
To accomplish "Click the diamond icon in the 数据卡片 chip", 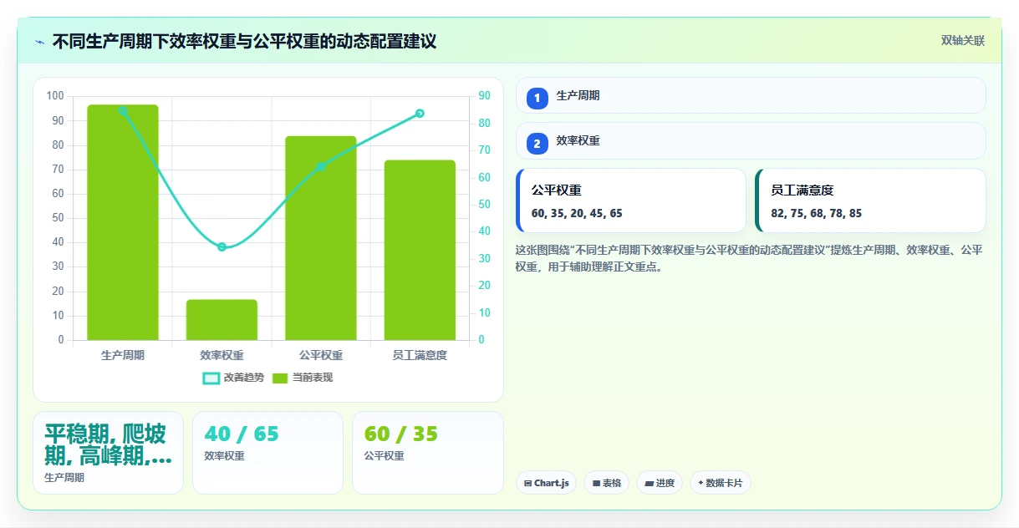I will 701,483.
